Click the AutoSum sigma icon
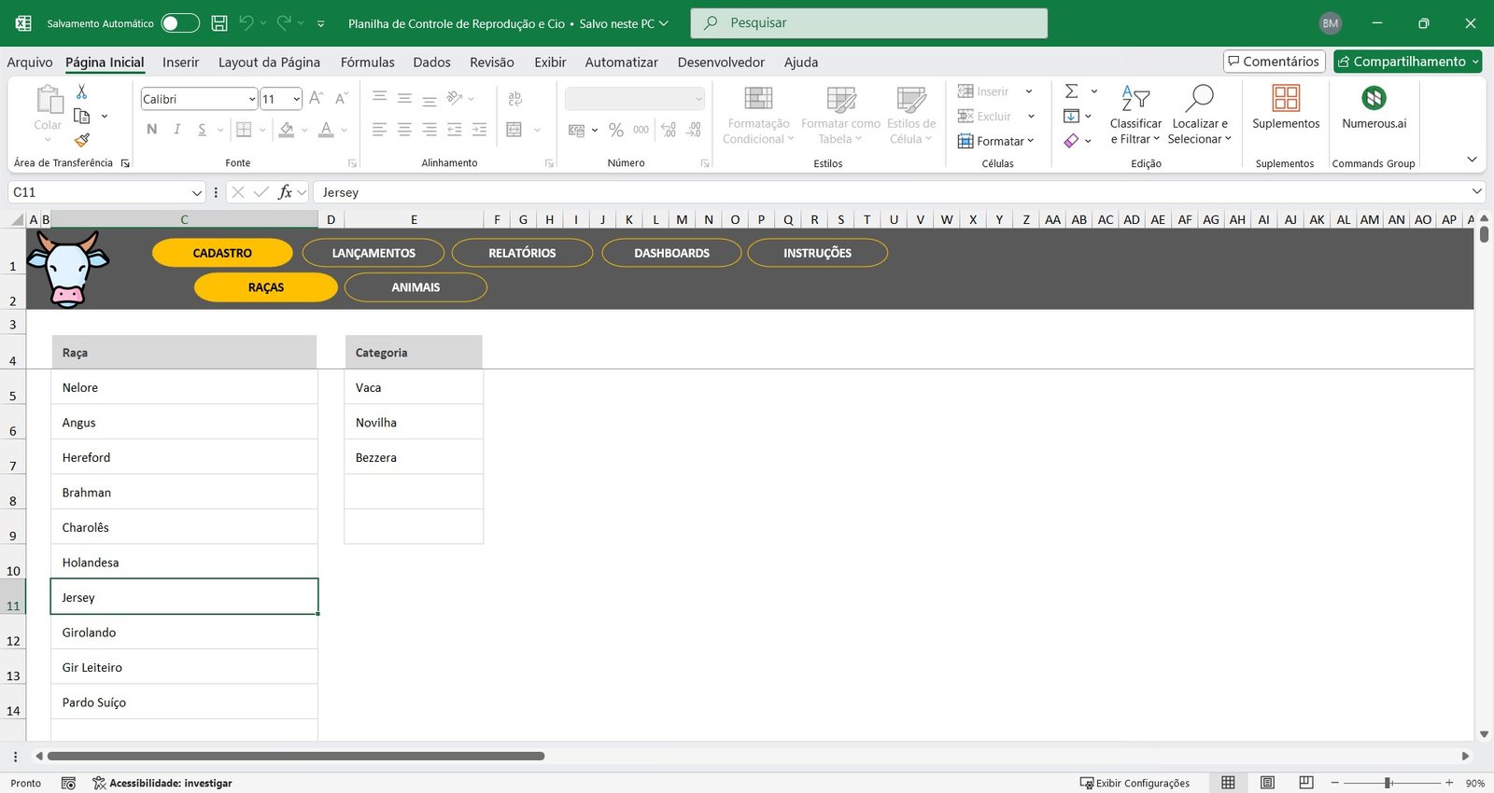Screen dimensions: 1494x793 (1072, 91)
